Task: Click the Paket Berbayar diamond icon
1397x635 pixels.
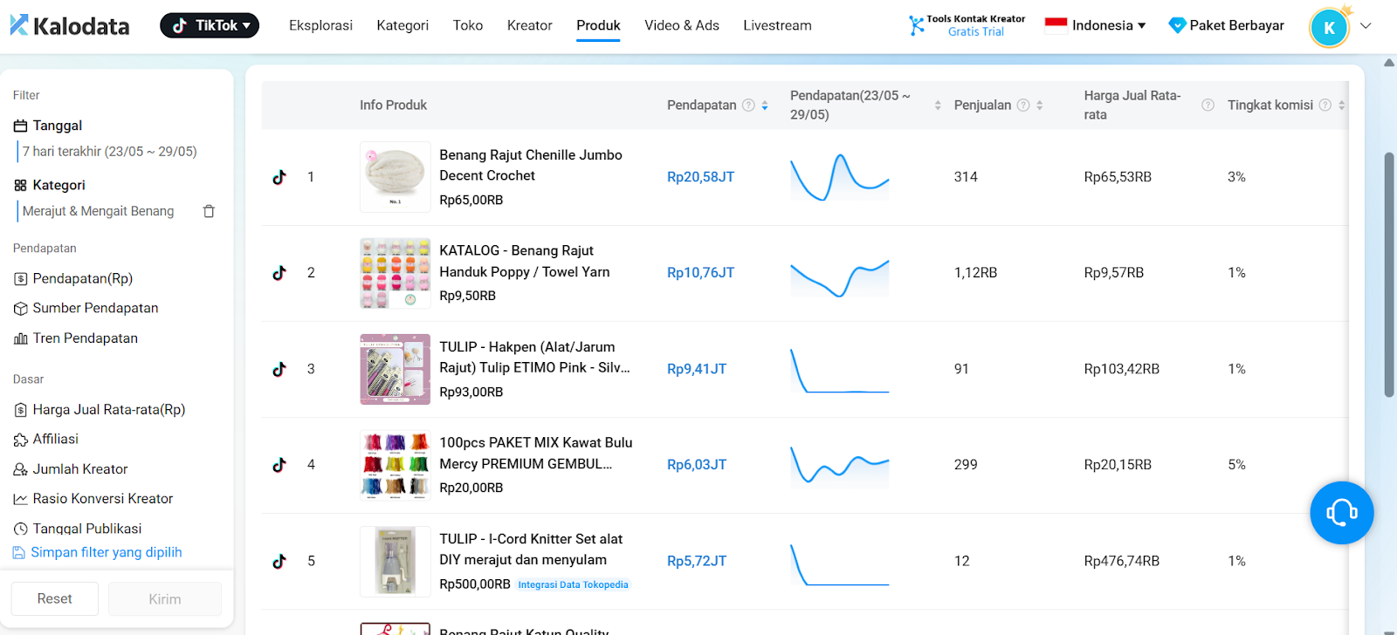Action: click(x=1177, y=26)
